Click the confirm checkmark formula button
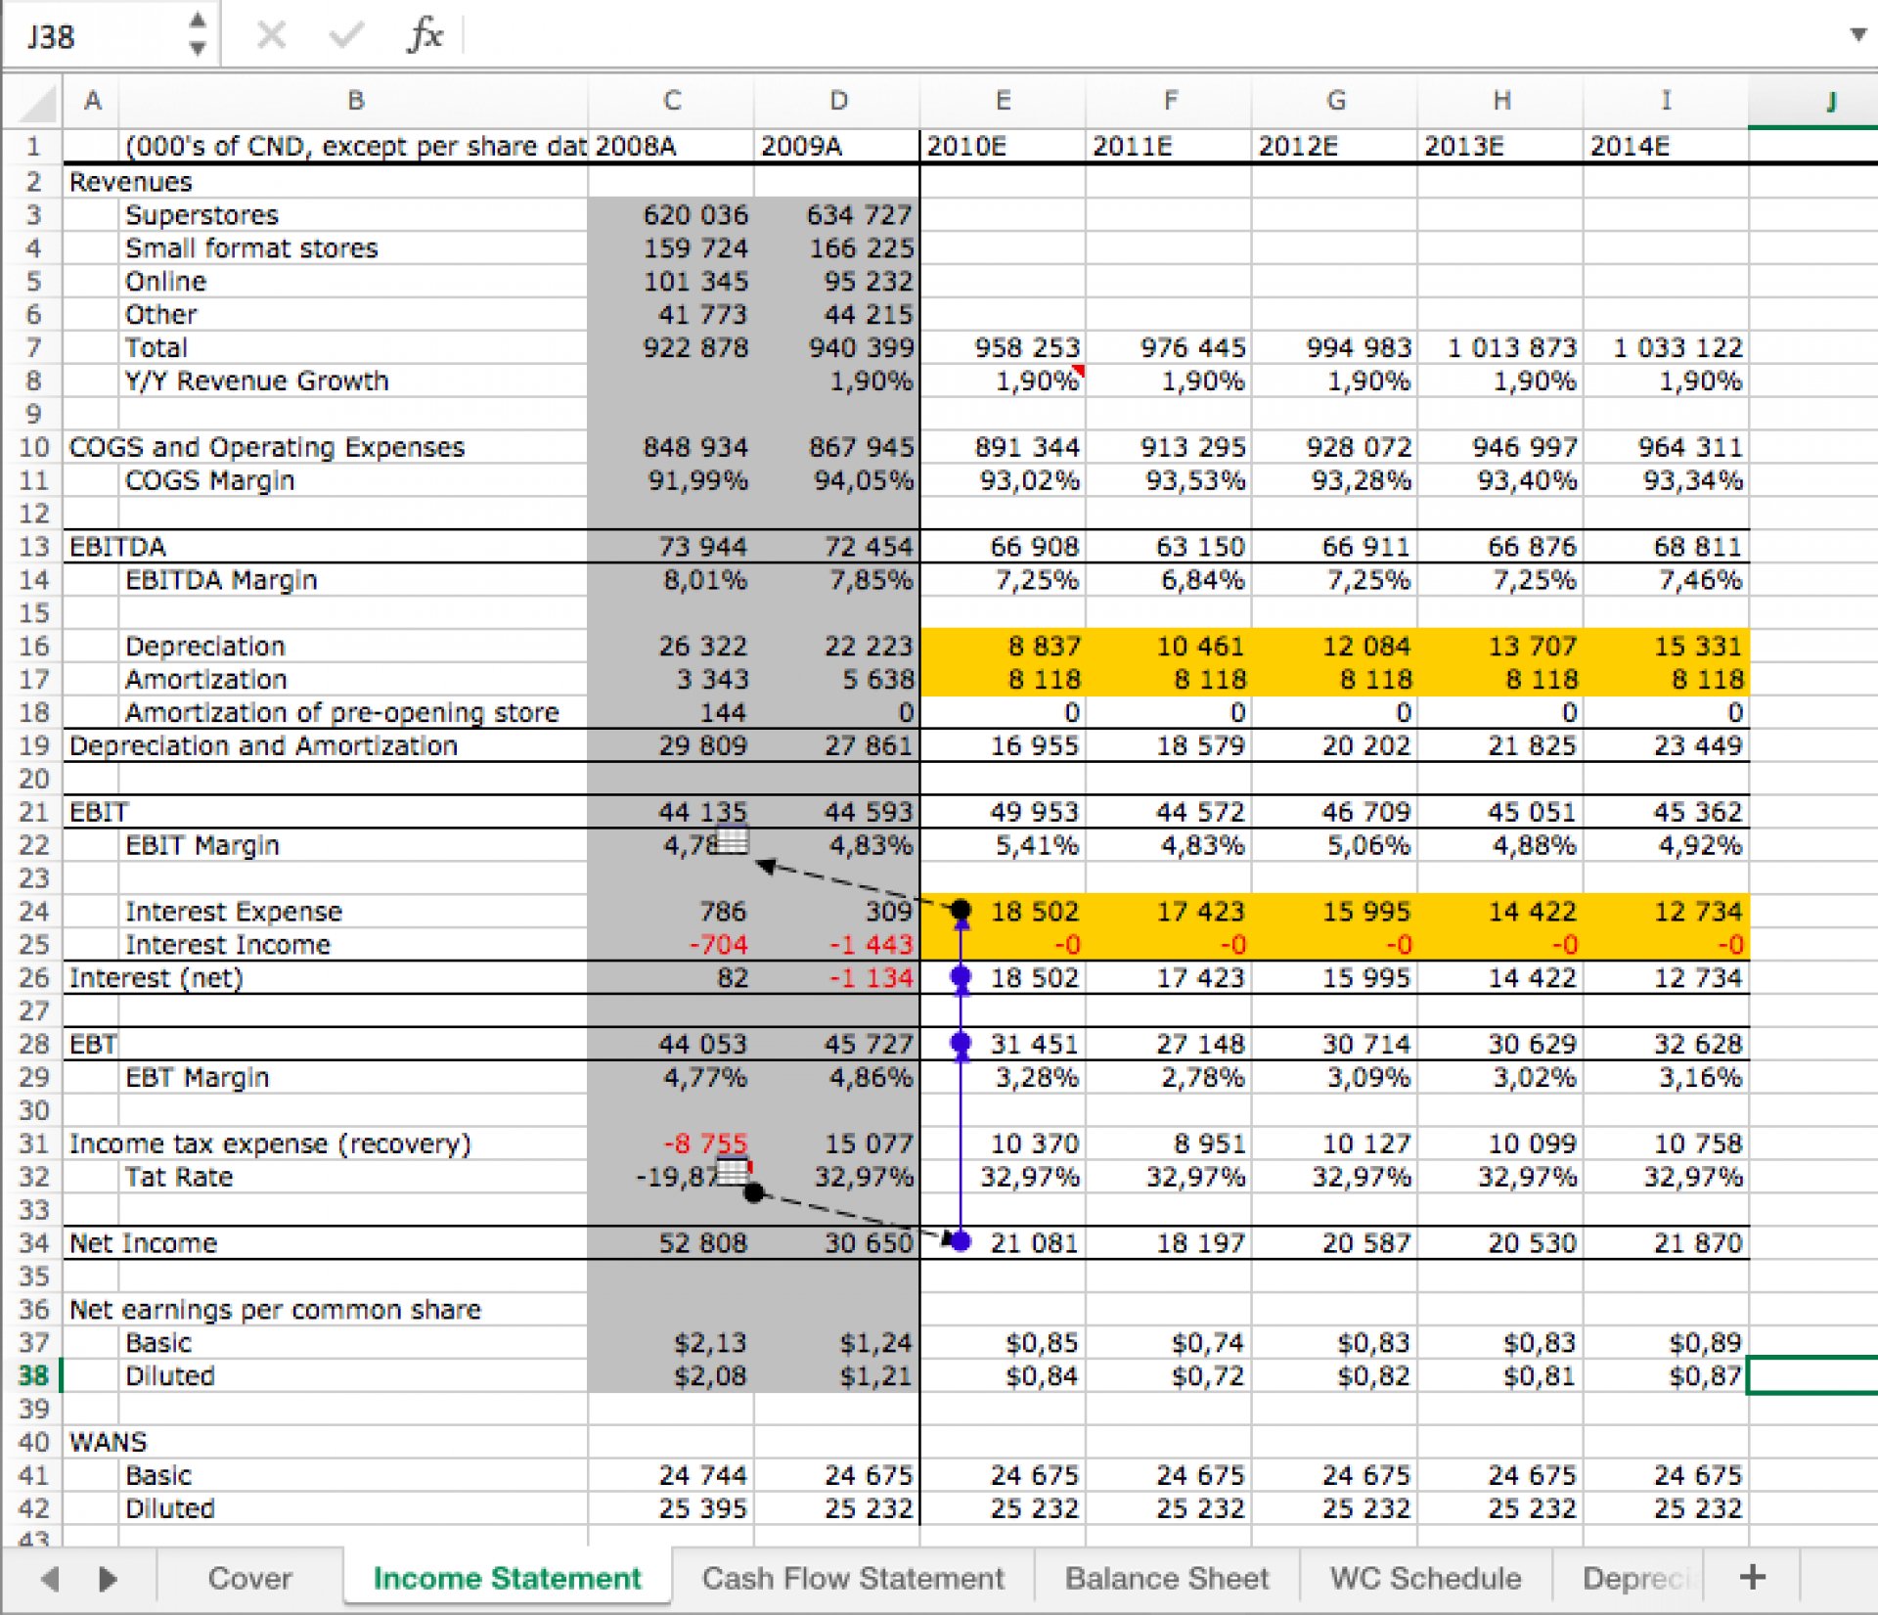This screenshot has width=1878, height=1615. [345, 36]
